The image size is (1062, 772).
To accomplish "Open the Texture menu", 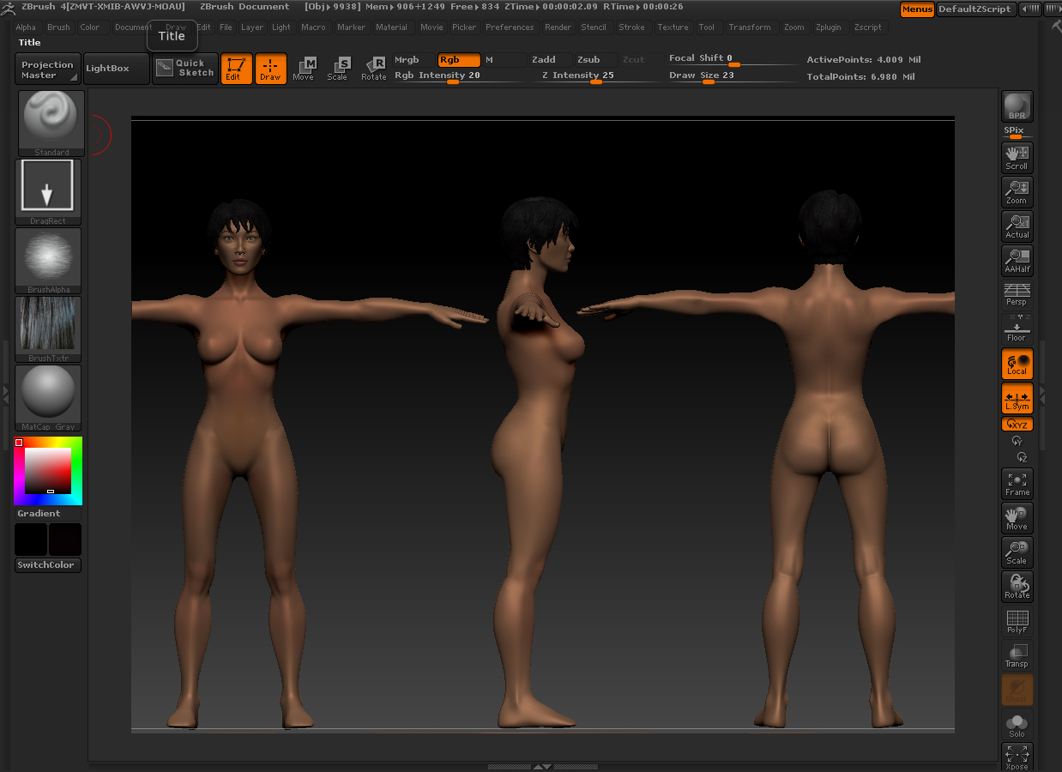I will click(x=673, y=27).
